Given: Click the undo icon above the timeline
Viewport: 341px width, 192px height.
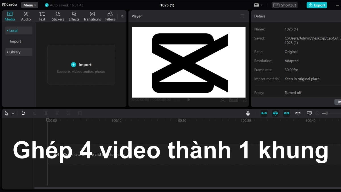Looking at the screenshot, I should [x=23, y=113].
